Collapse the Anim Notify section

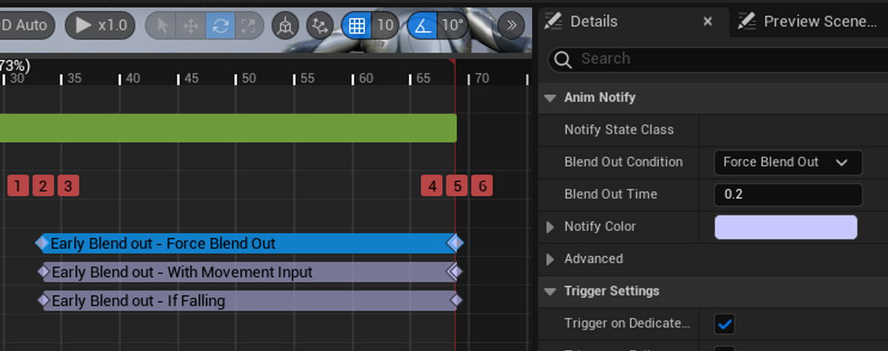[x=550, y=98]
